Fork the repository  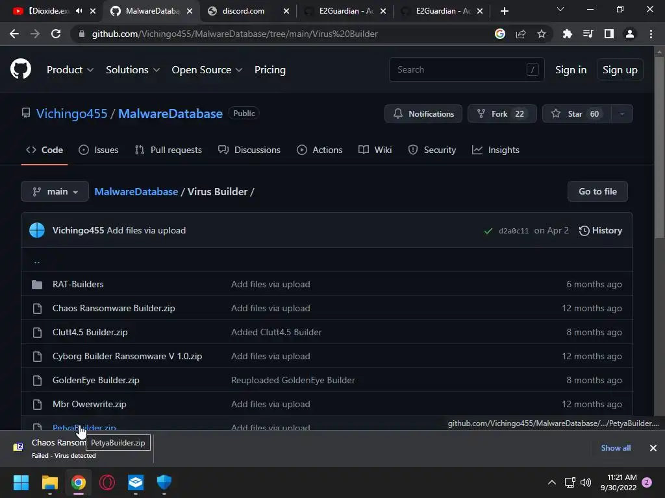(502, 113)
